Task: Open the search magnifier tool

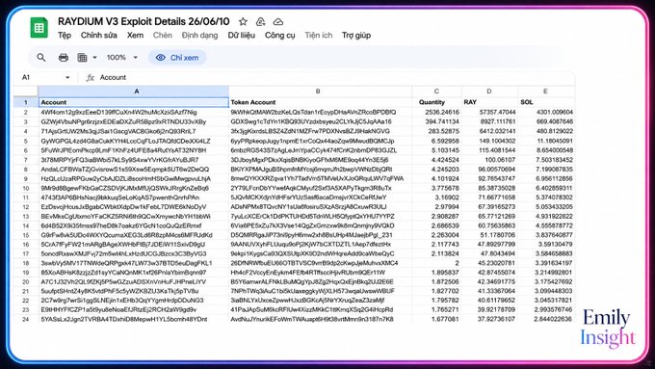Action: click(40, 57)
